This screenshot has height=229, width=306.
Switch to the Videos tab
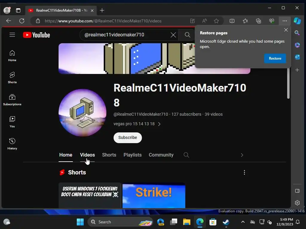(x=88, y=155)
